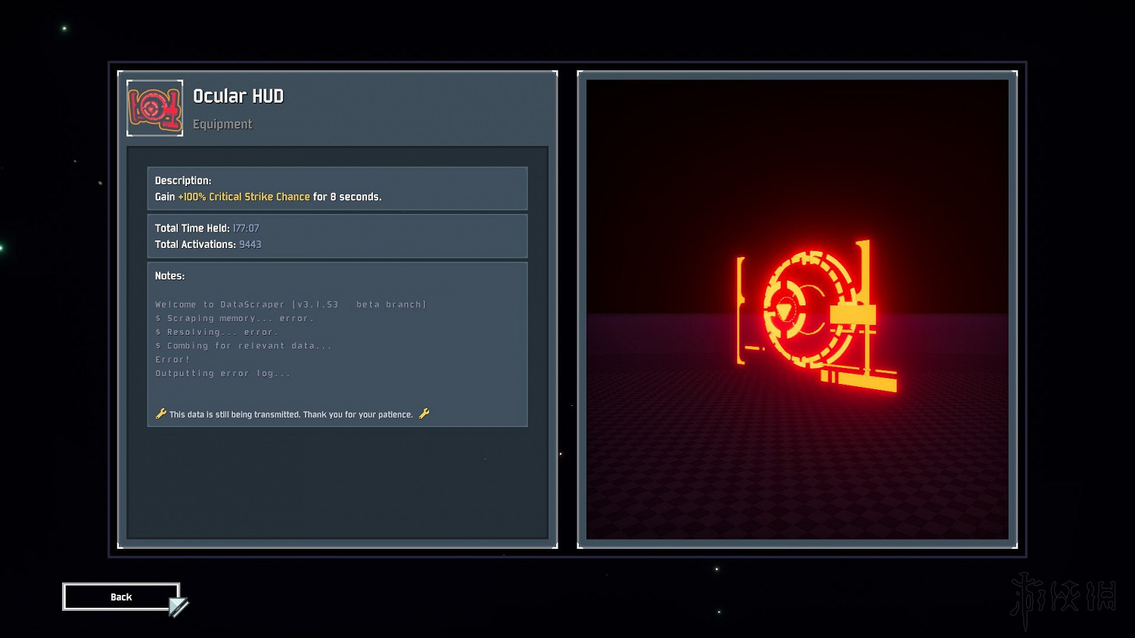
Task: Click the Description heading
Action: coord(183,181)
